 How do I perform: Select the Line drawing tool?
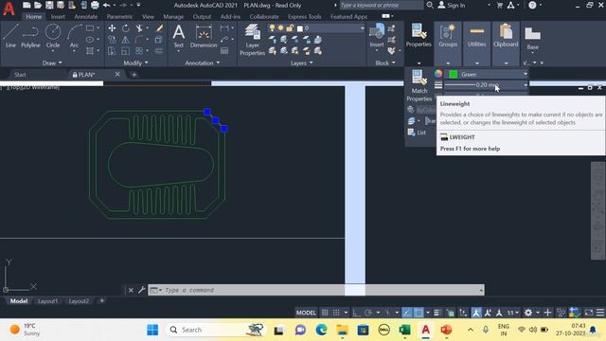point(10,36)
